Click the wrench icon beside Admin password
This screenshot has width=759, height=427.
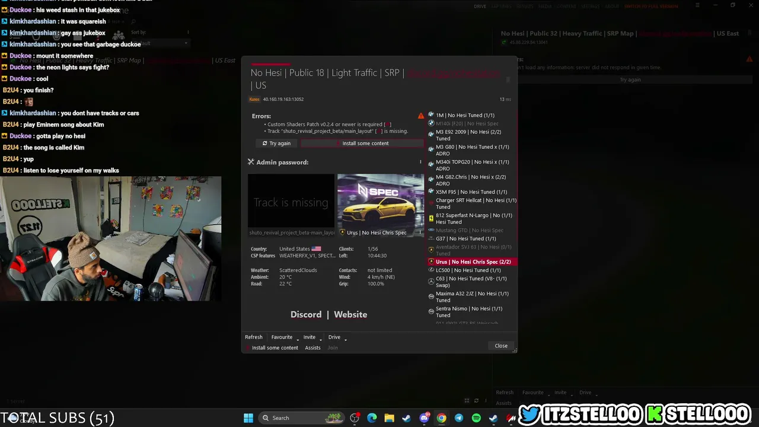[251, 162]
